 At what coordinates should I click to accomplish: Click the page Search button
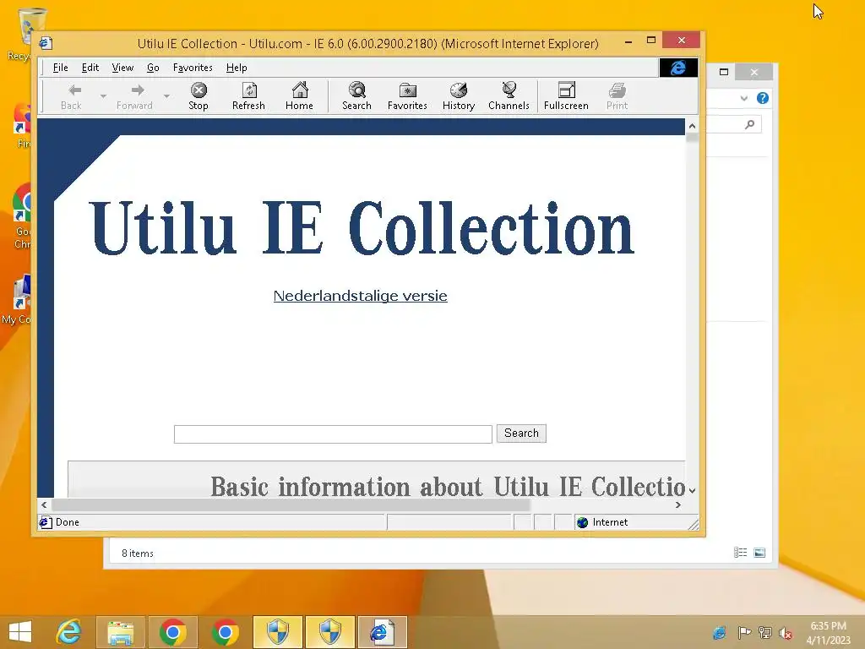pos(521,434)
